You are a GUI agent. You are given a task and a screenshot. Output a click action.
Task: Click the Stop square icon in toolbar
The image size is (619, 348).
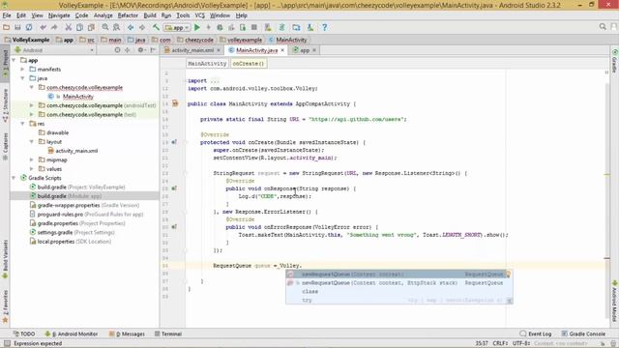tap(254, 27)
